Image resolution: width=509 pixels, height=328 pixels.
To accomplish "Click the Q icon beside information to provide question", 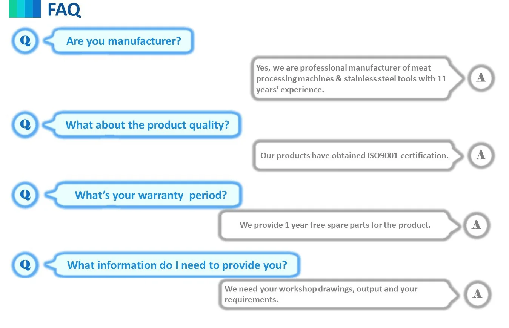I will pos(25,265).
